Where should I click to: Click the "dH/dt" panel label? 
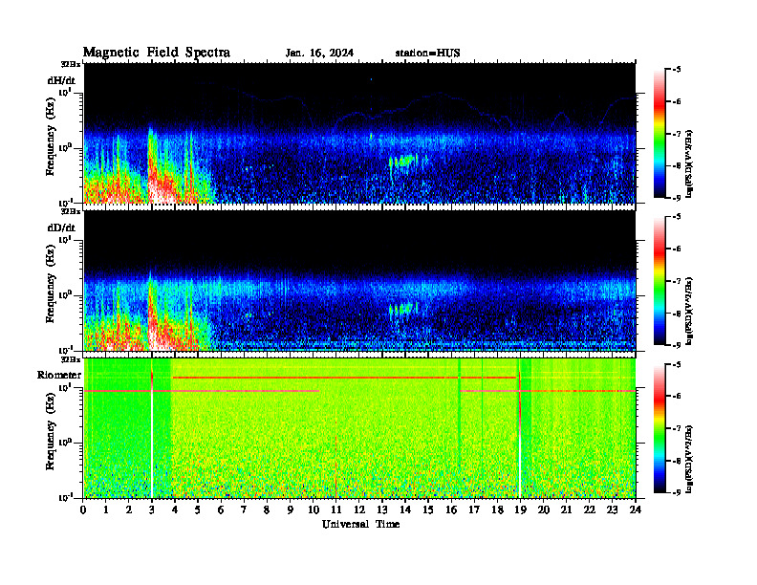pos(61,80)
